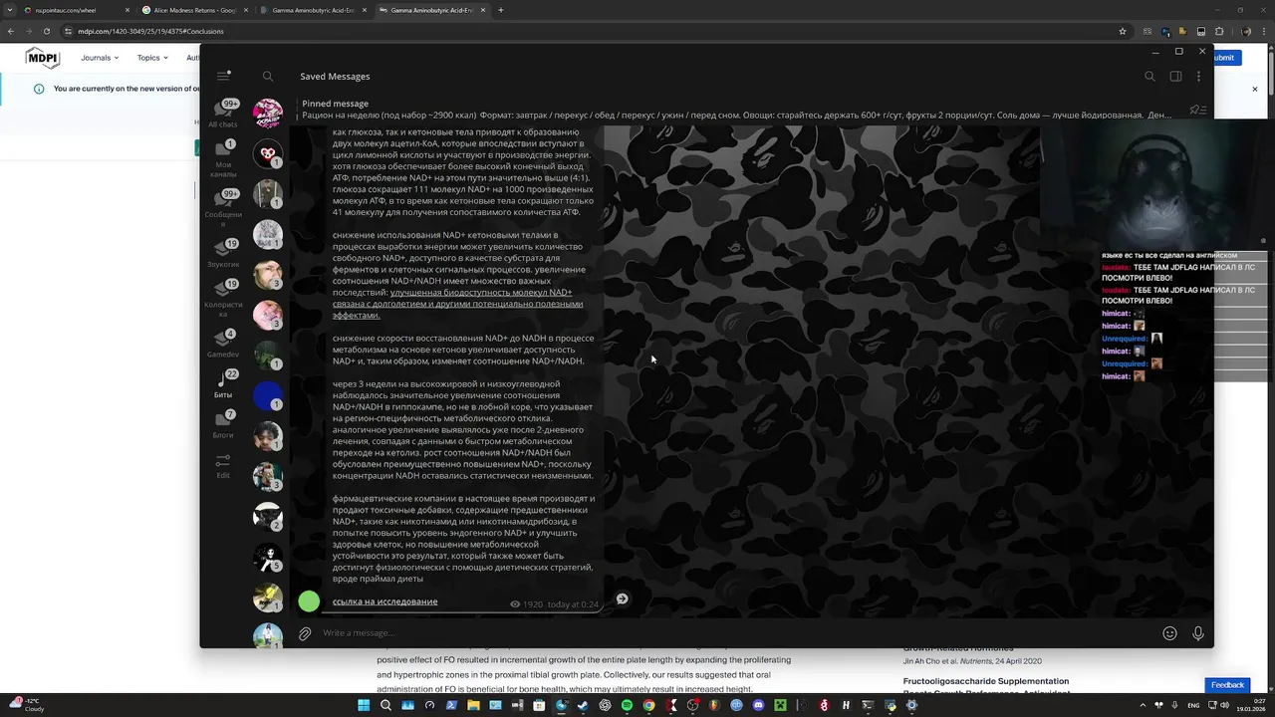Open the chat list search magnifier

pos(268,76)
